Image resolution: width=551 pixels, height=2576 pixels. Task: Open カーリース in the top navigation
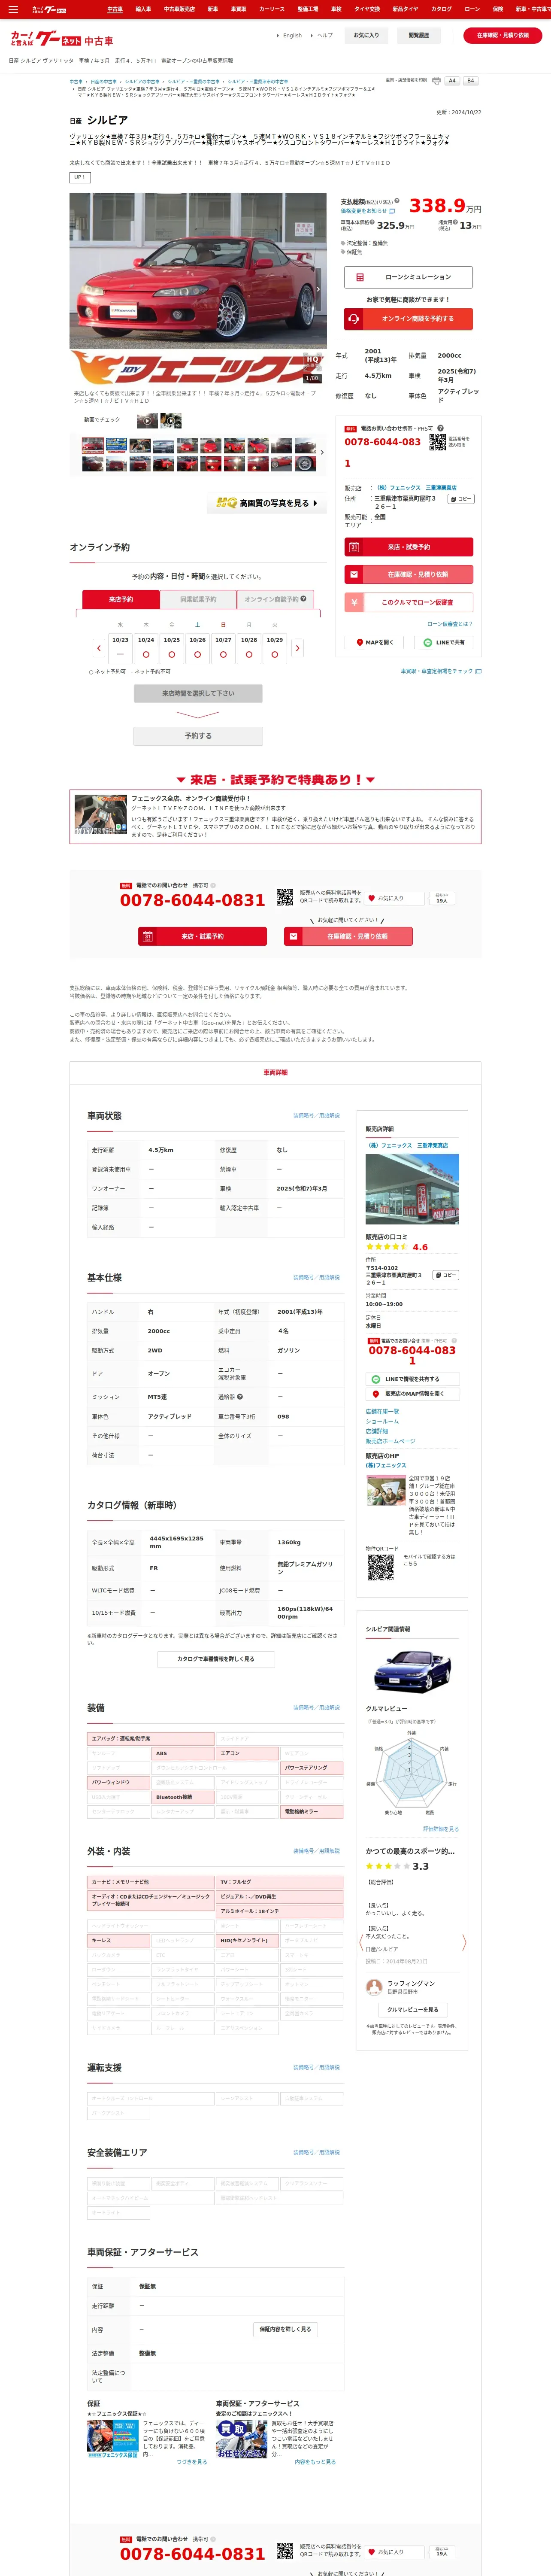point(272,9)
